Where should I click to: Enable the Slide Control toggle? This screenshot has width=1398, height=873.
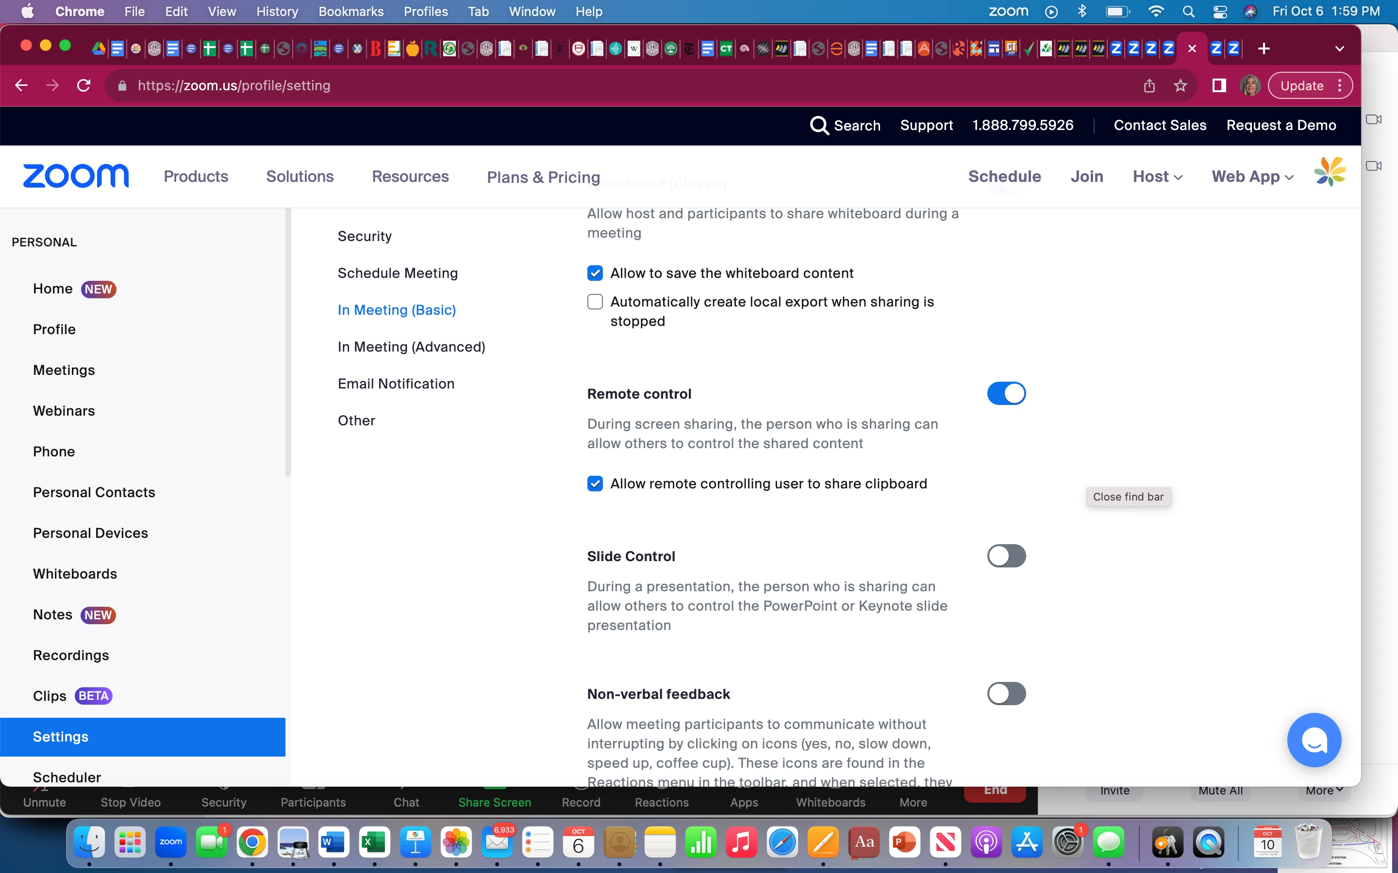tap(1006, 556)
